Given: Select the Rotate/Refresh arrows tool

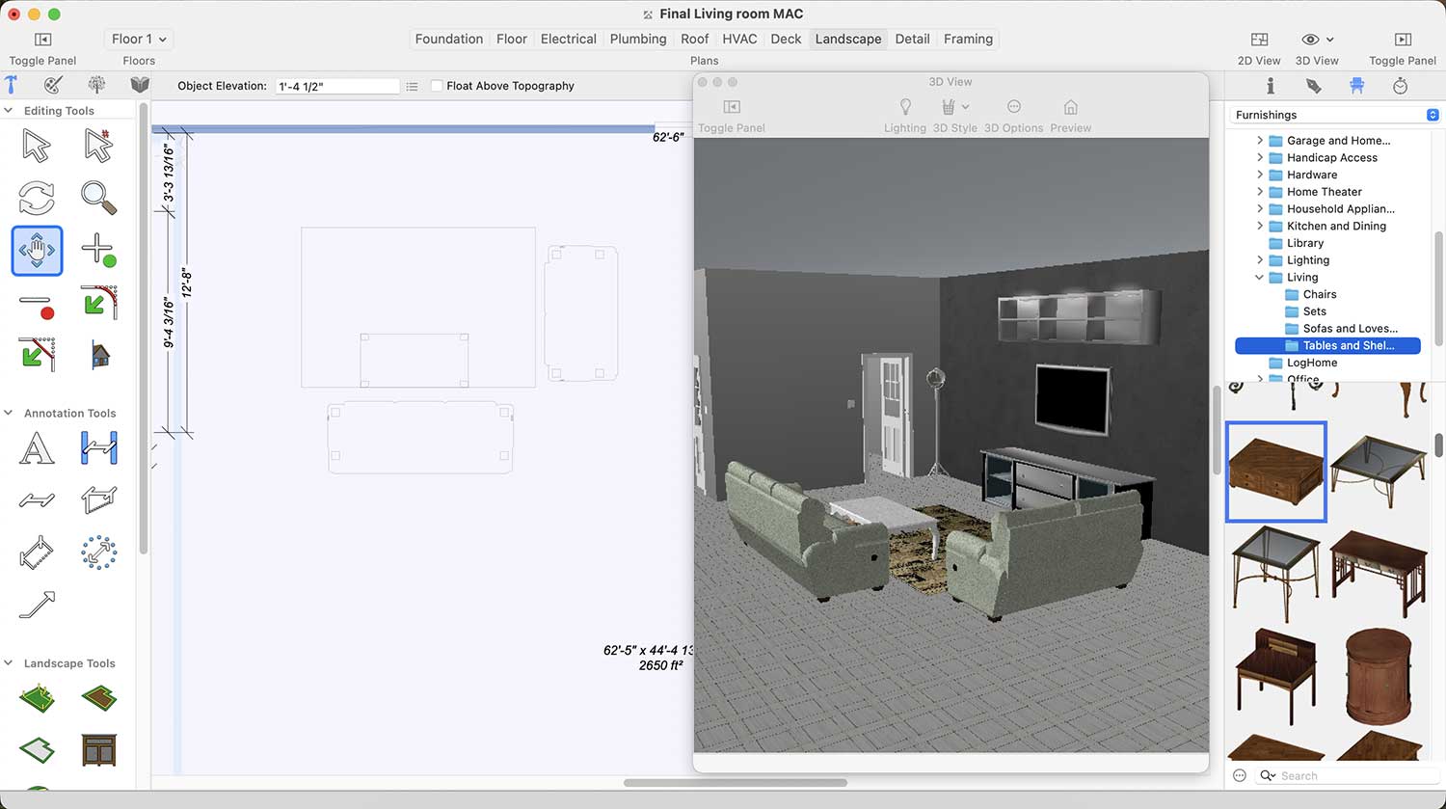Looking at the screenshot, I should [37, 198].
